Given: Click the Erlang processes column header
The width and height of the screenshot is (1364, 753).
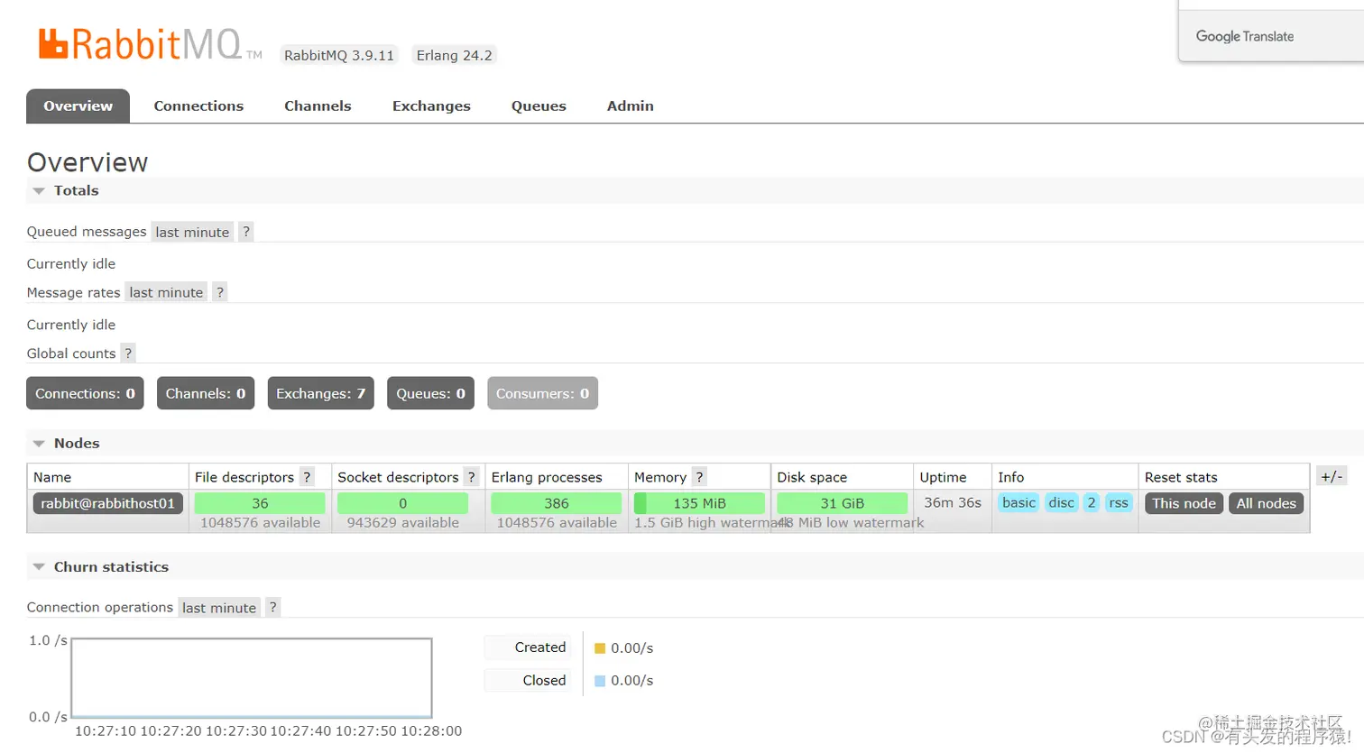Looking at the screenshot, I should click(x=547, y=477).
